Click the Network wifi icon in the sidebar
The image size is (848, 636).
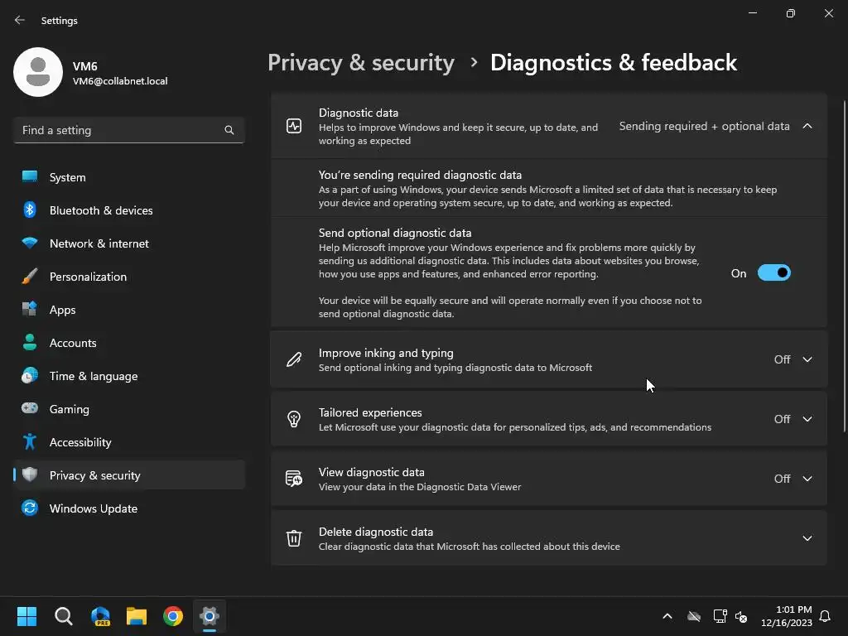pos(30,243)
